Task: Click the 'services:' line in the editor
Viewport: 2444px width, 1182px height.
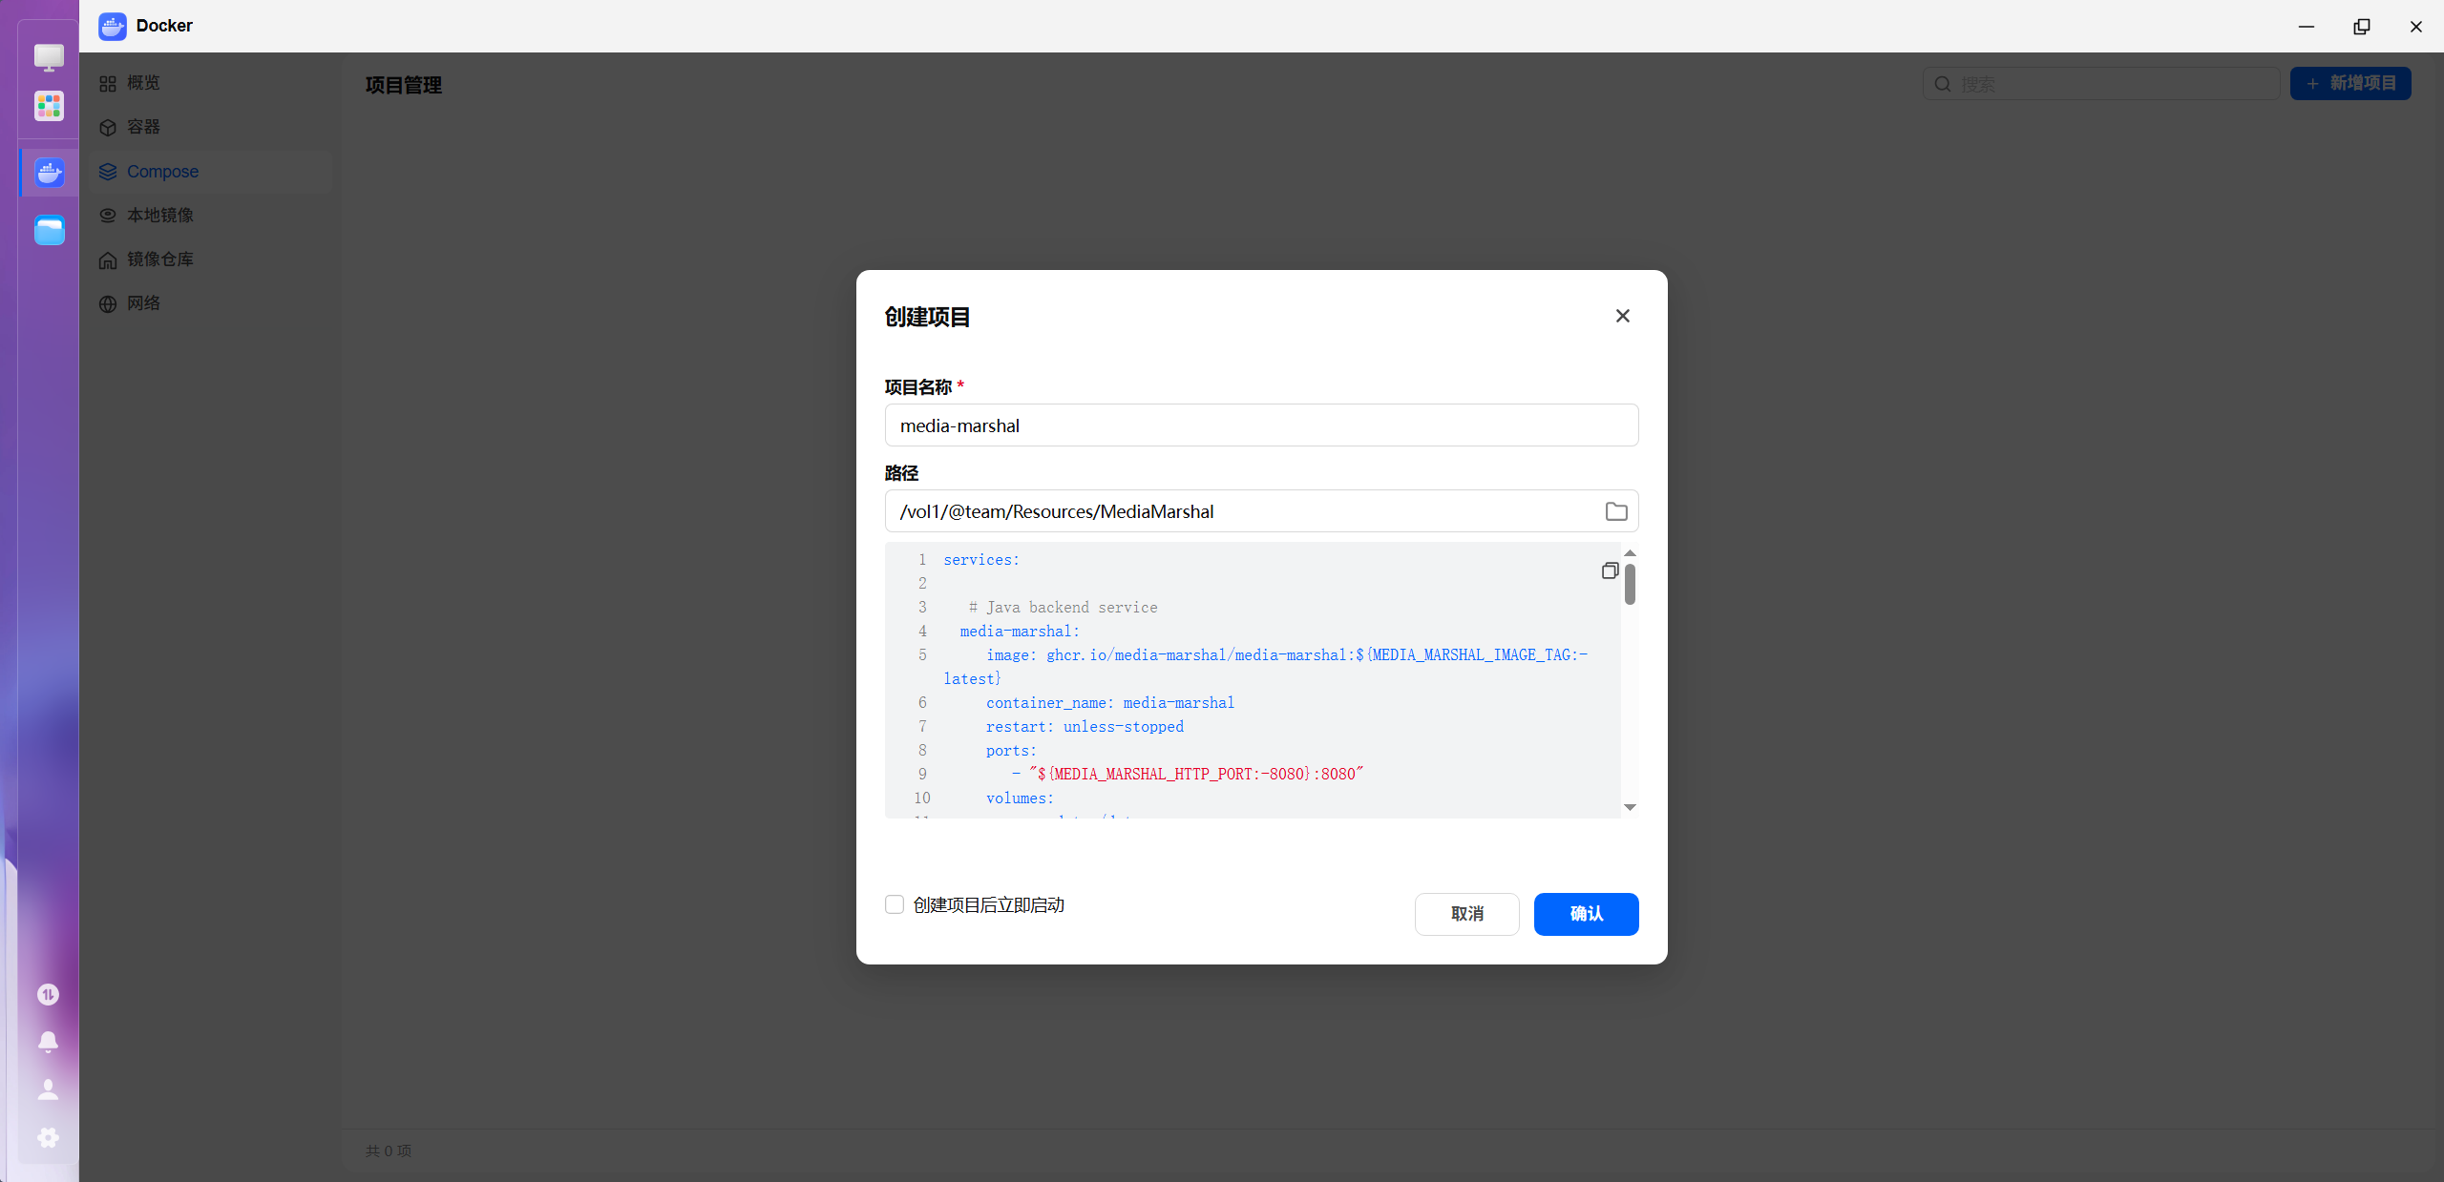Action: click(x=981, y=560)
